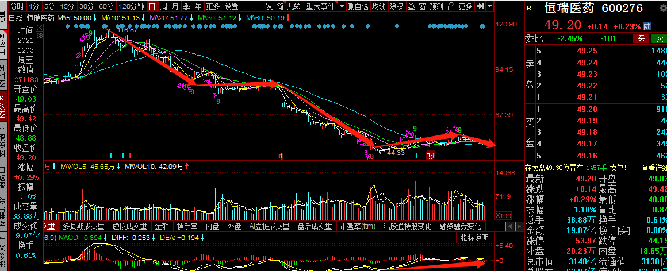This screenshot has height=271, width=667.
Task: Toggle 均线 moving averages
Action: coord(378,6)
